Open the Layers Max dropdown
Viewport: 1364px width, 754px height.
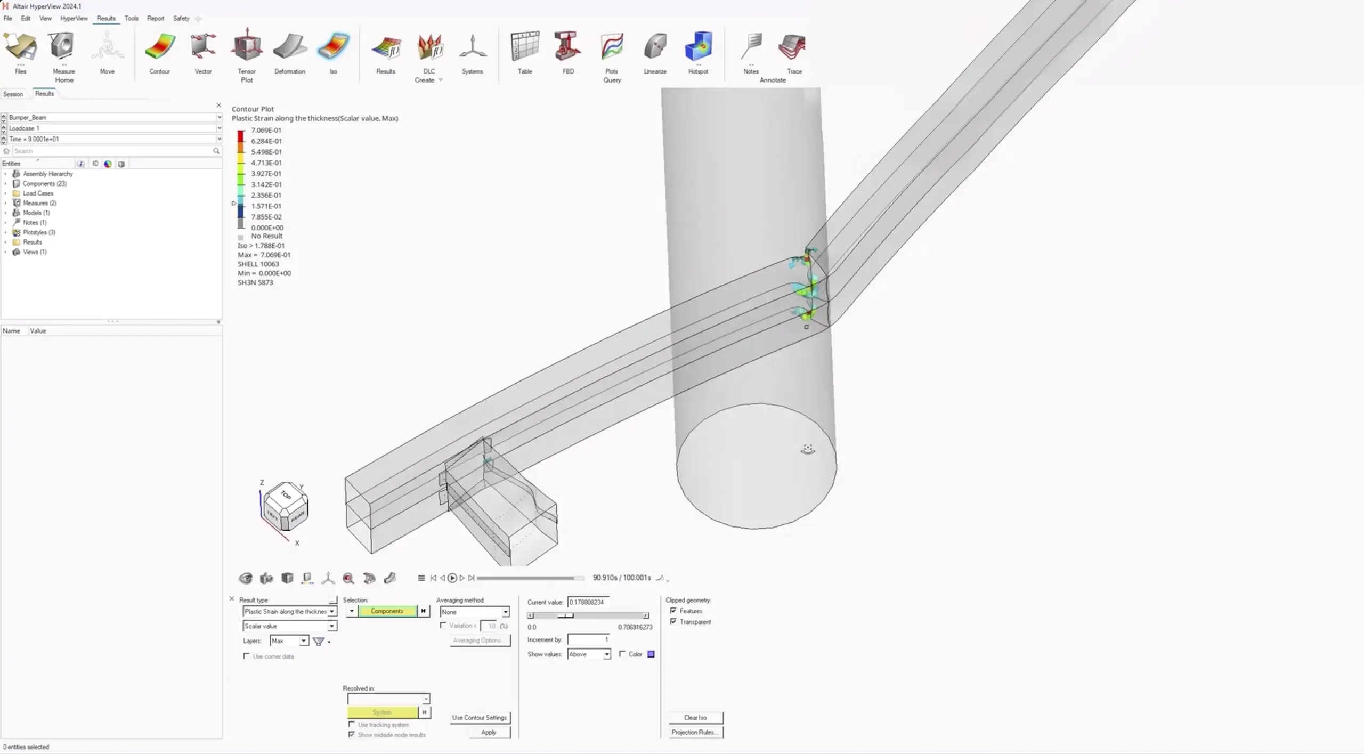pyautogui.click(x=303, y=641)
